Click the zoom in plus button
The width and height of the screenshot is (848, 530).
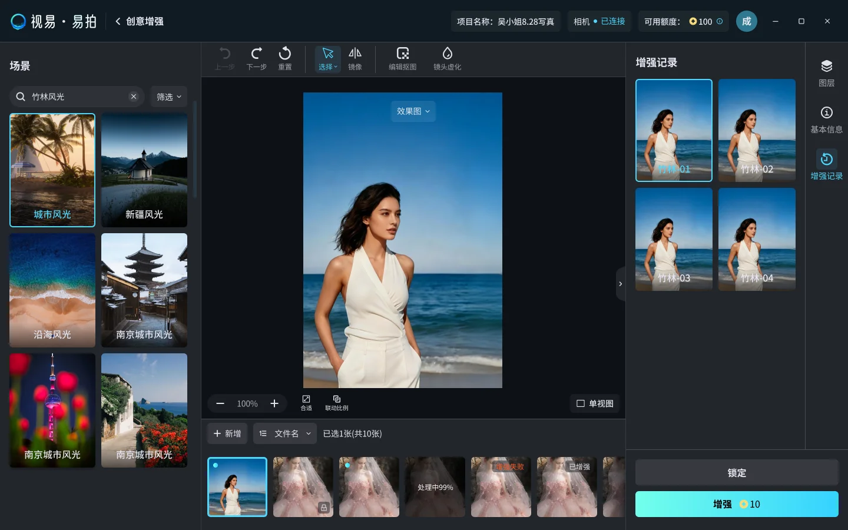click(x=274, y=403)
